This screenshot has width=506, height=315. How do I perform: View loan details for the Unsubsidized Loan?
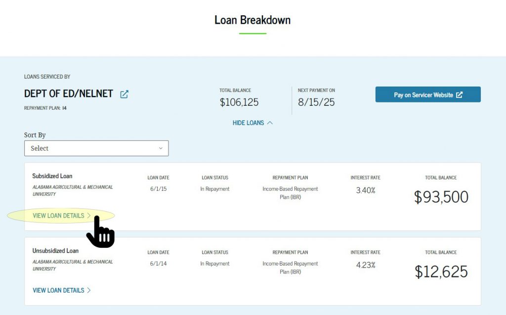click(x=58, y=290)
